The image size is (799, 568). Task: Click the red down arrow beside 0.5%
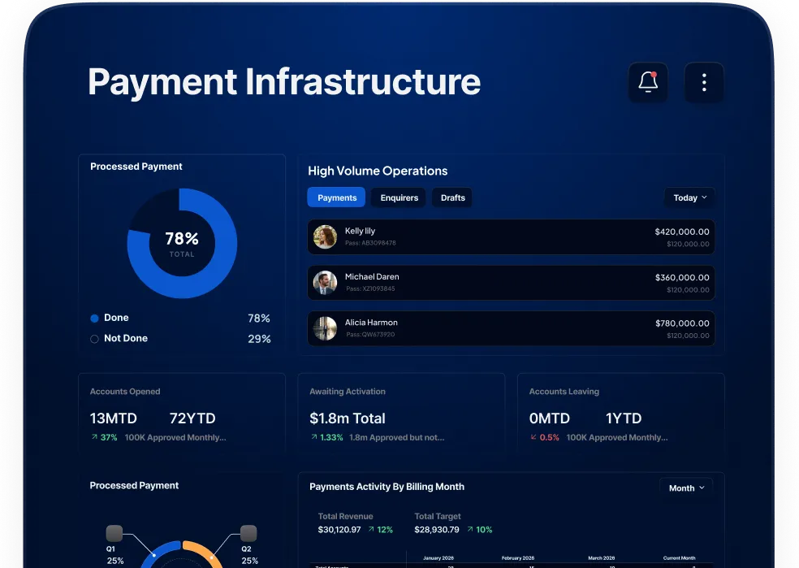[x=533, y=437]
